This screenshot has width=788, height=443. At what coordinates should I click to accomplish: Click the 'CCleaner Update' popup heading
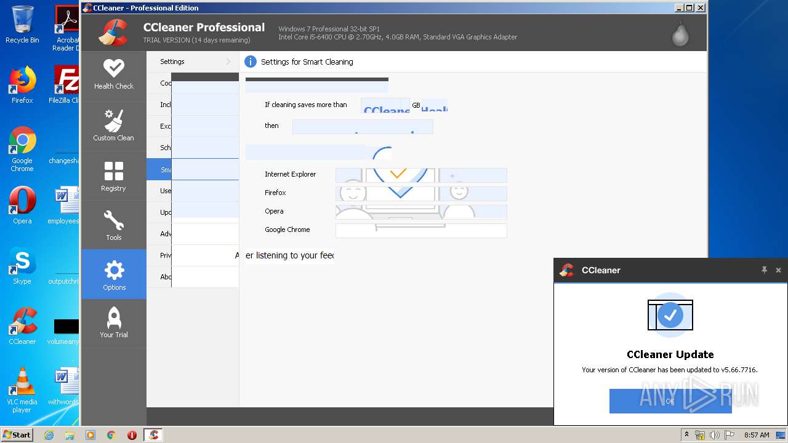(x=670, y=354)
